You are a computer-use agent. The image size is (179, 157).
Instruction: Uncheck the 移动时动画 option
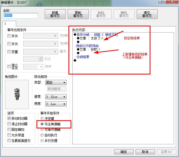click(x=9, y=118)
